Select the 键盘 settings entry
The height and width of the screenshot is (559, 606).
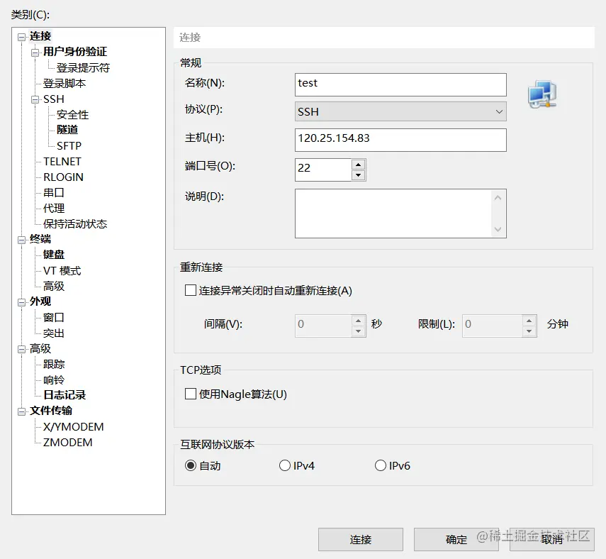54,254
